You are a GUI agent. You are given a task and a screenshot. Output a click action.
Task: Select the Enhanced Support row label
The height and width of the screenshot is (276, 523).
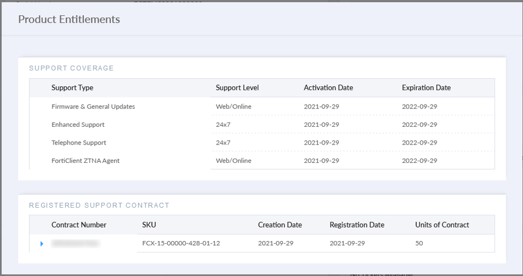(x=78, y=125)
